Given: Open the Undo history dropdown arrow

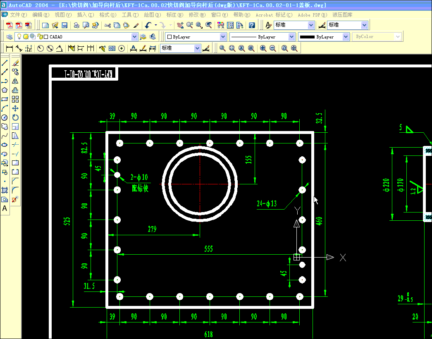Looking at the screenshot, I should point(156,25).
